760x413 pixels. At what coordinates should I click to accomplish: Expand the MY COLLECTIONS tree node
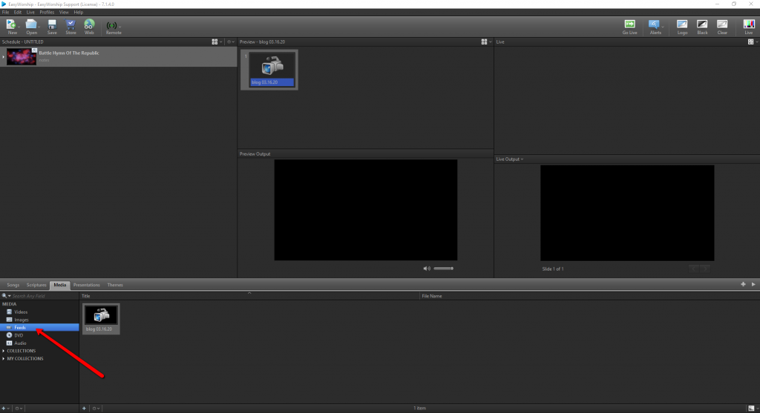(4, 359)
